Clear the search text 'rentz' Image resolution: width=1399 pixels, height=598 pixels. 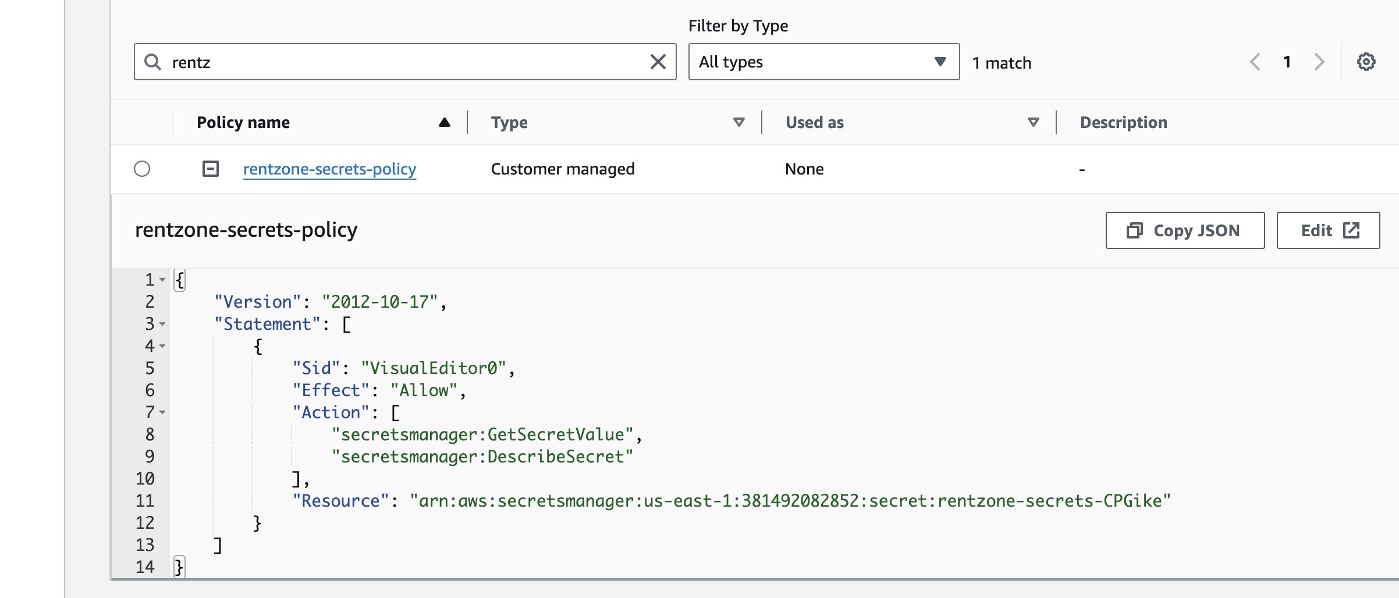coord(658,62)
